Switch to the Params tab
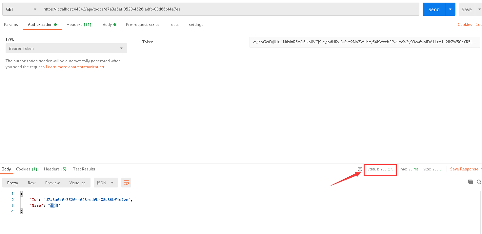Viewport: 482px width, 234px height. pyautogui.click(x=11, y=25)
